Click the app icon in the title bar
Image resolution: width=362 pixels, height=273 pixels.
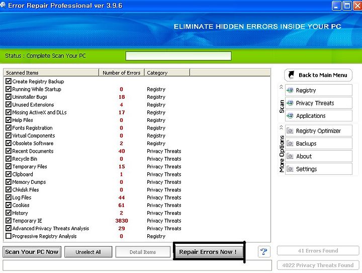[x=3, y=5]
